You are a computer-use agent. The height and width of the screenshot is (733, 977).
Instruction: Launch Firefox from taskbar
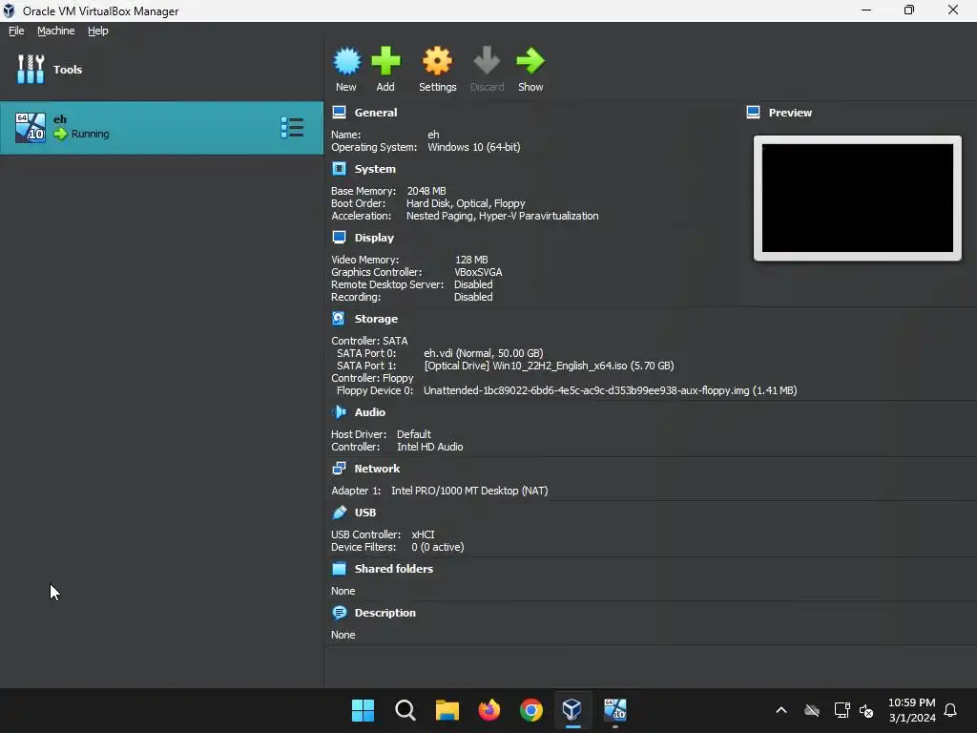click(489, 710)
